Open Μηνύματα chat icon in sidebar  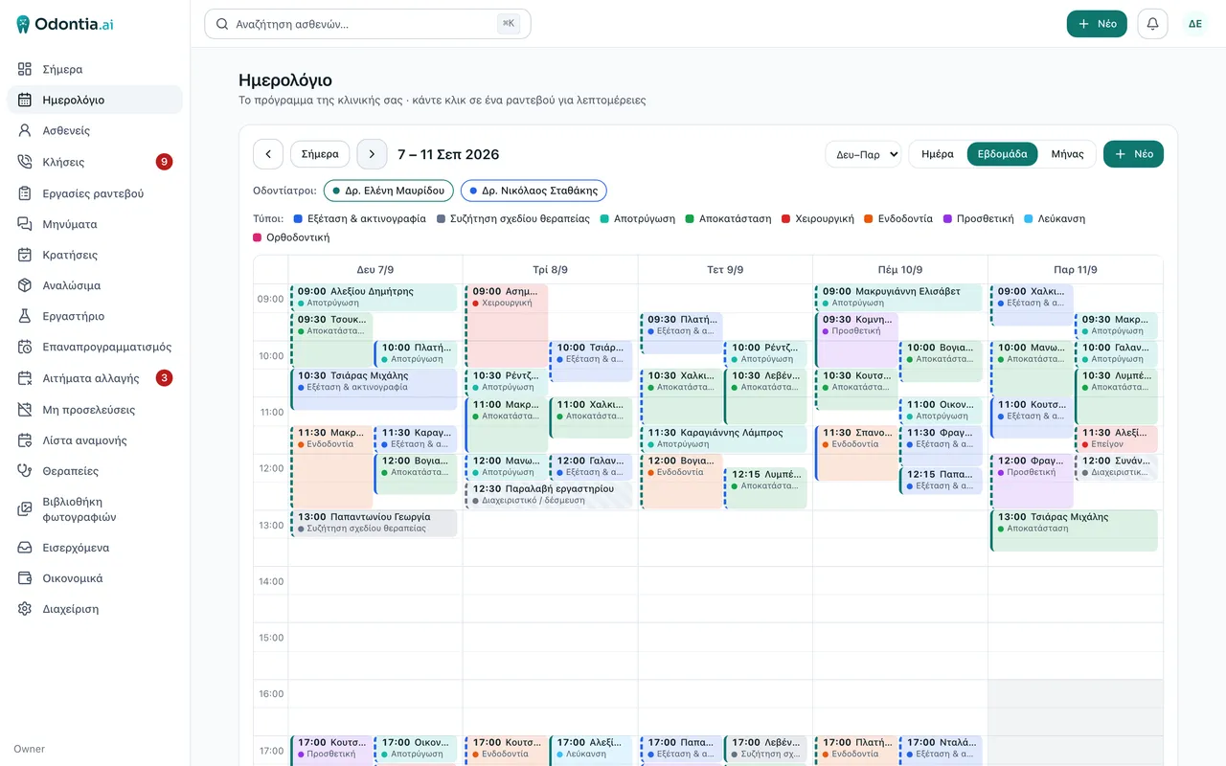tap(25, 224)
